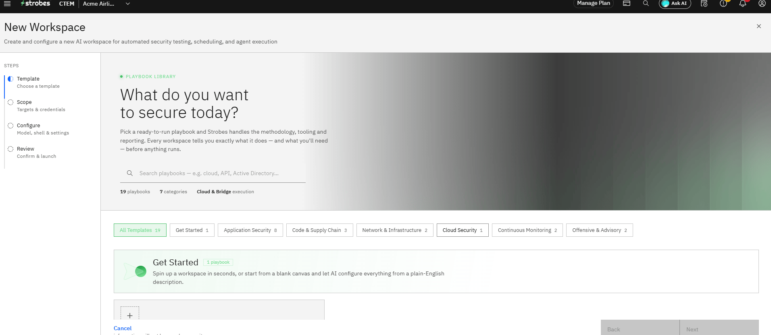
Task: Click the blank canvas plus icon
Action: (x=130, y=315)
